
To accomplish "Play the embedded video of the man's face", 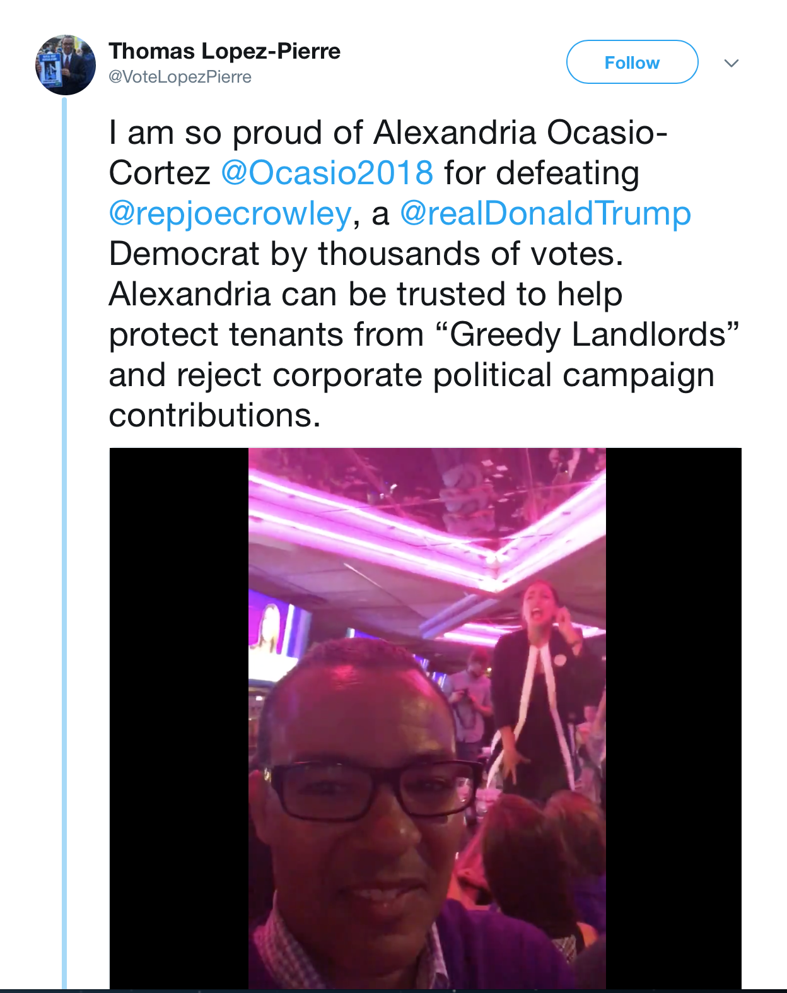I will pyautogui.click(x=427, y=719).
